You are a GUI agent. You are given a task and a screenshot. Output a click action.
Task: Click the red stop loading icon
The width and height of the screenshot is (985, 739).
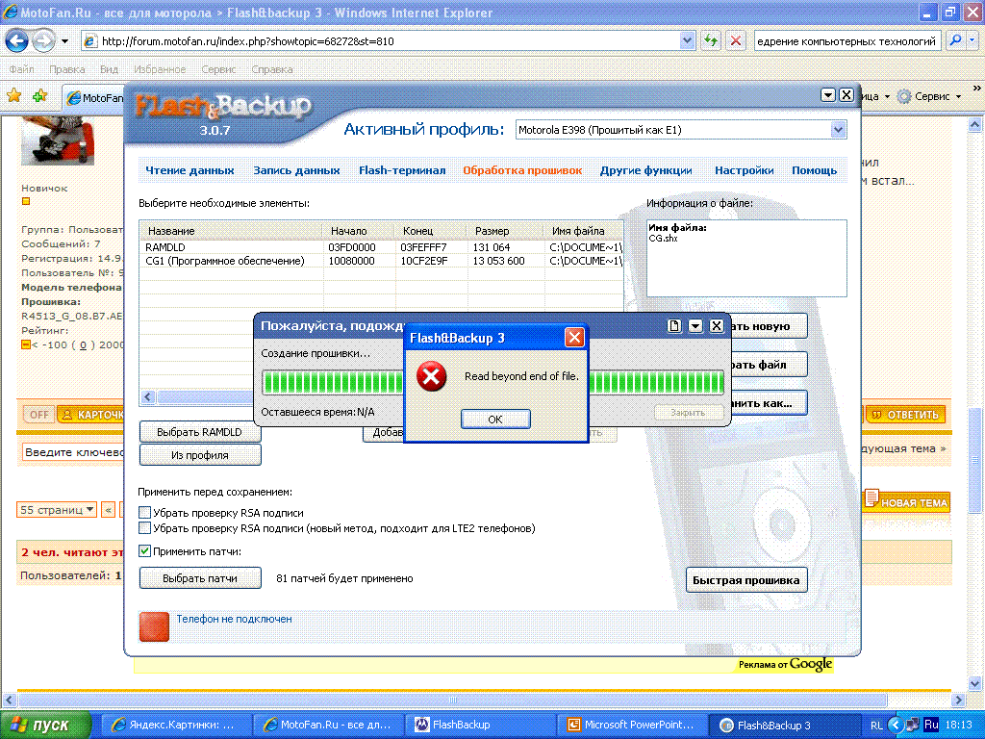coord(735,40)
